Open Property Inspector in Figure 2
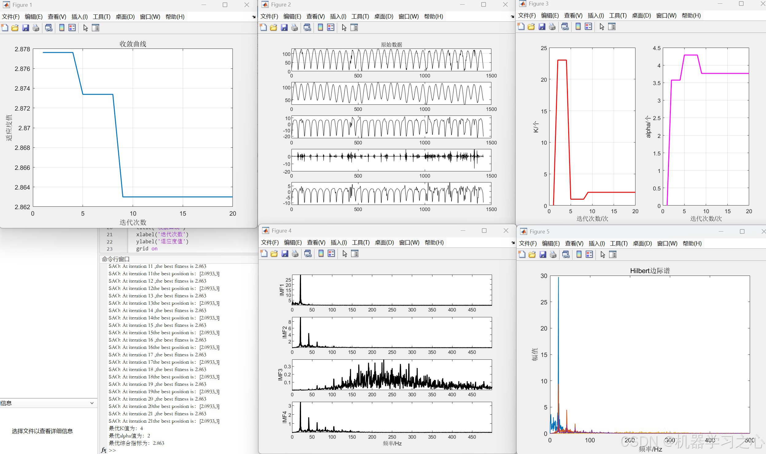Screen dimensions: 766x454 [x=354, y=28]
